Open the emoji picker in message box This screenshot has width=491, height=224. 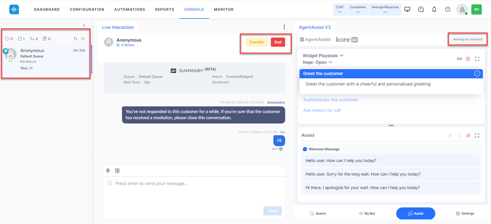click(x=109, y=183)
